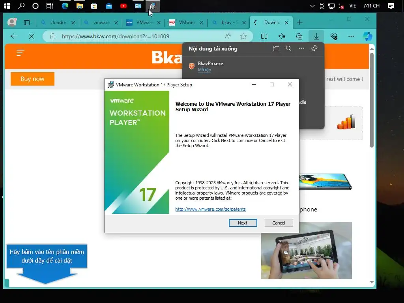Open the notification center icon
The width and height of the screenshot is (404, 303).
(391, 6)
